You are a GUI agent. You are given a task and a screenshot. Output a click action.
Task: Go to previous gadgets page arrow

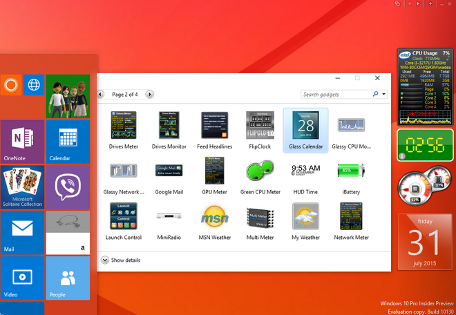click(101, 94)
